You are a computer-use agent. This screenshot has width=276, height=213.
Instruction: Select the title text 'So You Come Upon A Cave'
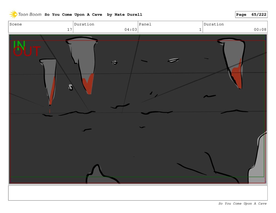tap(73, 15)
